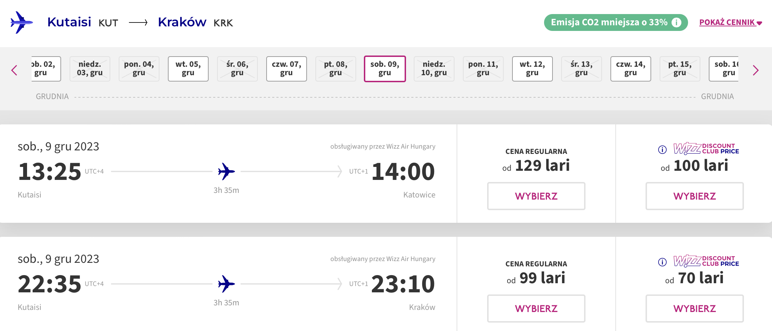This screenshot has width=772, height=331.
Task: Click the info icon on CO2 emission badge
Action: (676, 22)
